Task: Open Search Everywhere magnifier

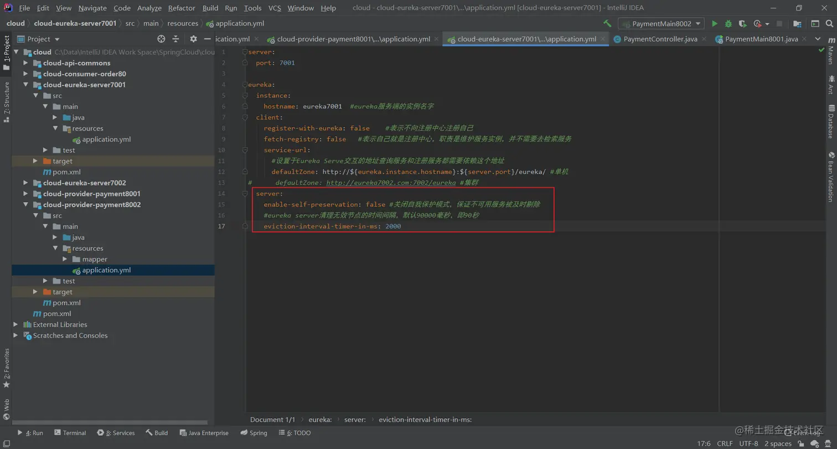Action: click(x=828, y=24)
